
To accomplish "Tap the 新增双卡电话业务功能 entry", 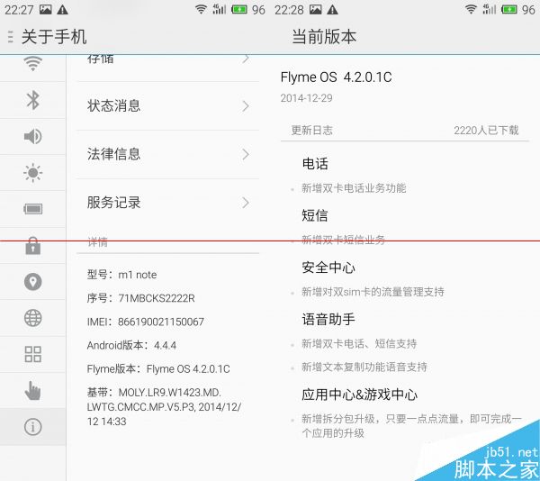I will click(x=354, y=188).
